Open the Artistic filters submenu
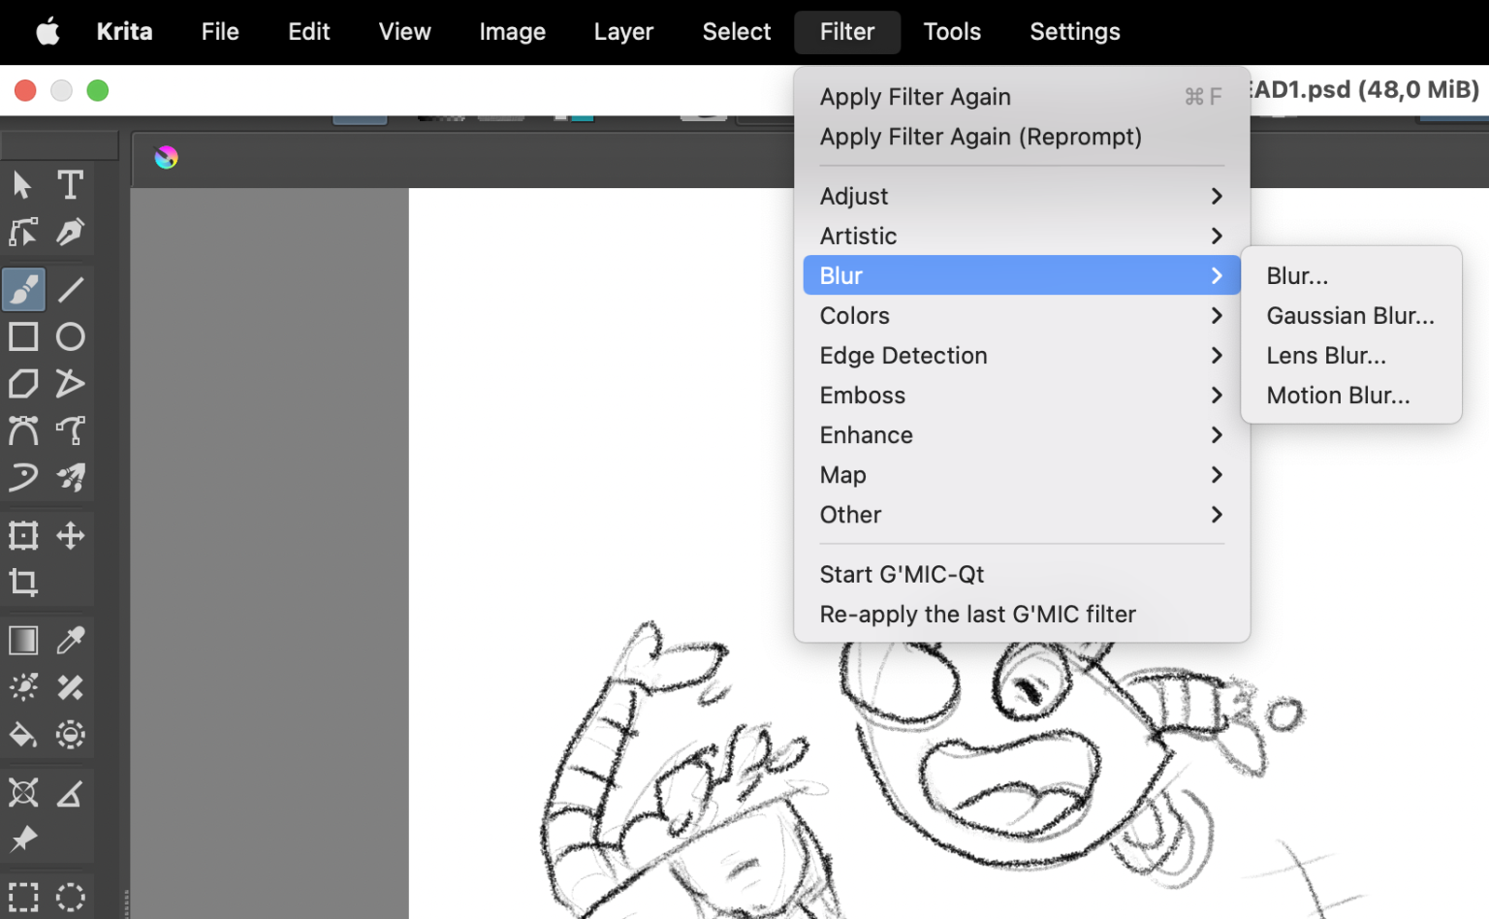This screenshot has width=1489, height=919. (1018, 236)
